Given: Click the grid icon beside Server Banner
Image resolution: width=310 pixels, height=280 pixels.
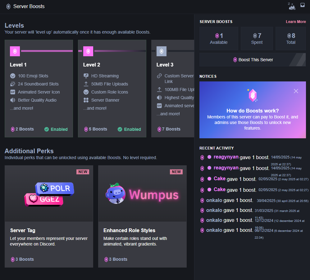Looking at the screenshot, I should 86,100.
